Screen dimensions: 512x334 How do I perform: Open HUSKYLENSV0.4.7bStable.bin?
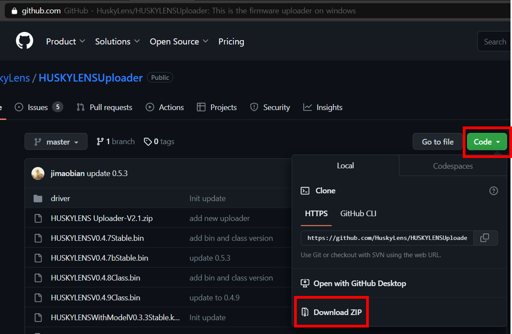coord(99,258)
